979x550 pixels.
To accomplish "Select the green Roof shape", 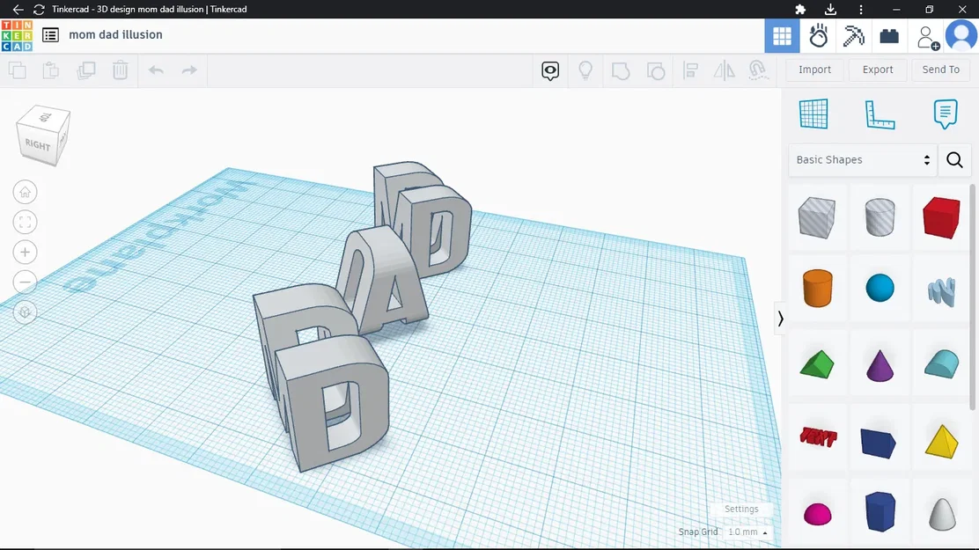I will click(817, 364).
